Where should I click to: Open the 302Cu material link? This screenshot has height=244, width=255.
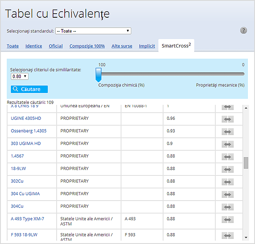tap(17, 181)
